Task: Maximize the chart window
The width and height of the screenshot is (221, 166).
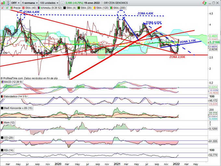Action: coord(214,3)
